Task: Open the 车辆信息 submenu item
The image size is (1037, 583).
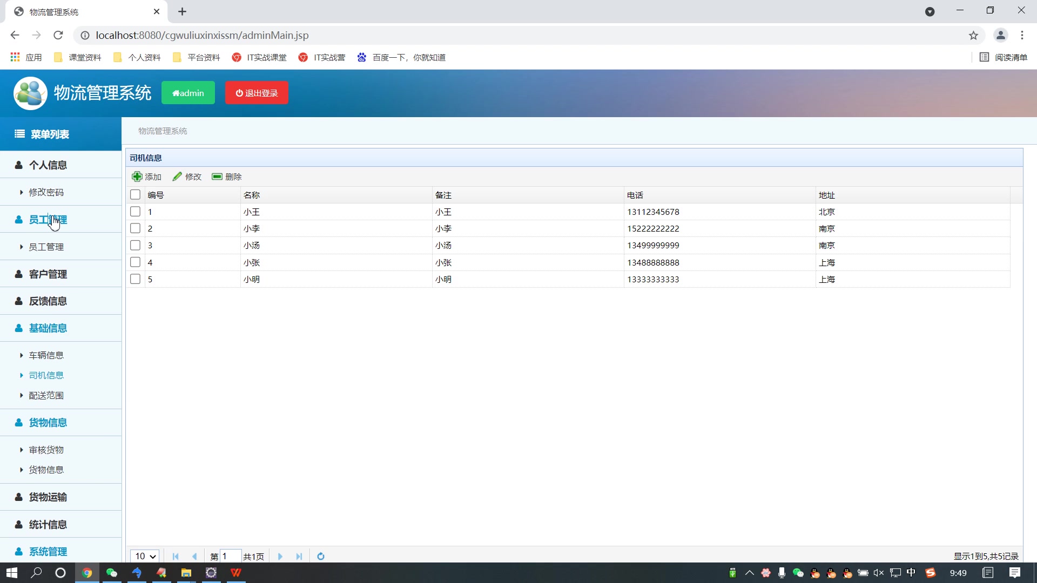Action: click(46, 355)
